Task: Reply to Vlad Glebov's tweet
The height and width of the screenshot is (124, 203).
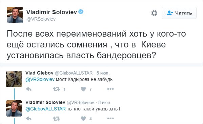Action: pos(28,89)
